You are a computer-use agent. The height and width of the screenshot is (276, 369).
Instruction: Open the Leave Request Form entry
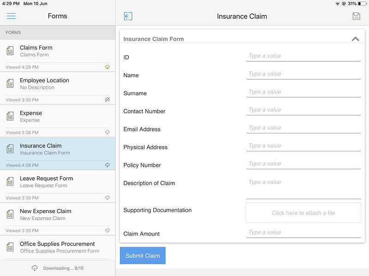58,186
